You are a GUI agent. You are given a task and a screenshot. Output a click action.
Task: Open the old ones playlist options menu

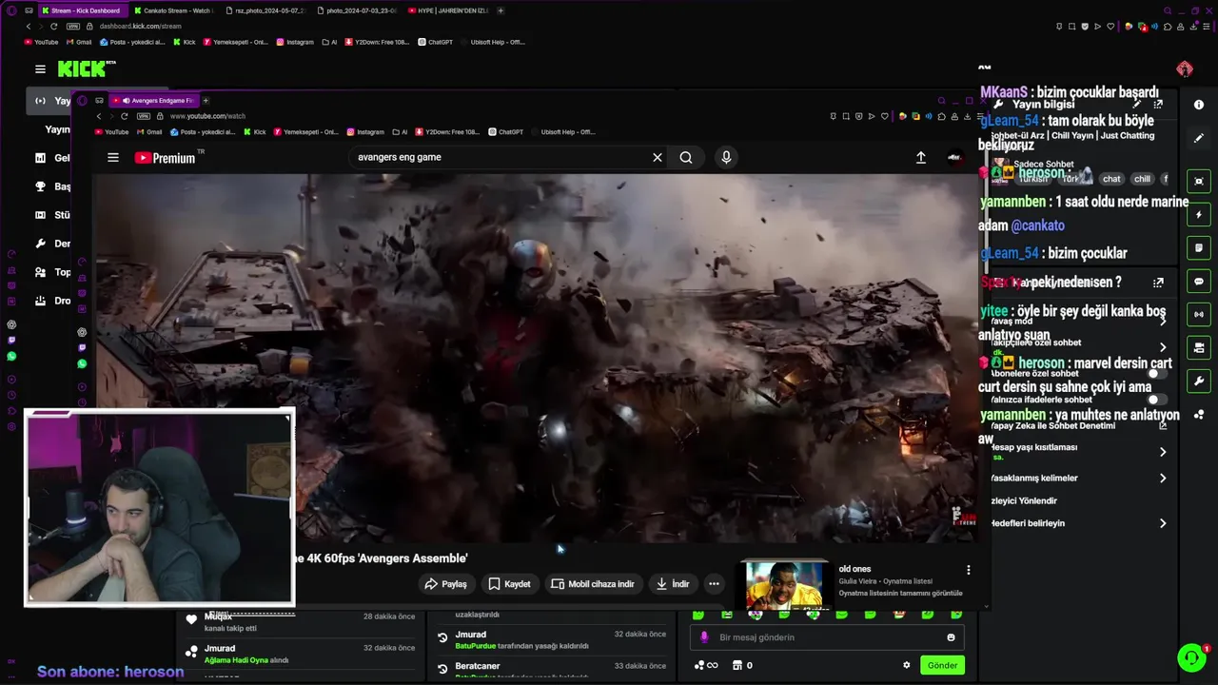click(969, 570)
